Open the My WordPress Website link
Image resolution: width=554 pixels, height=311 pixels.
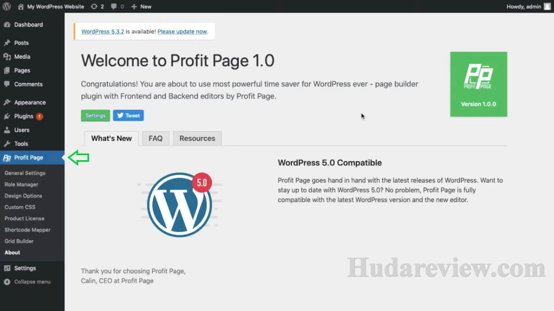click(55, 6)
